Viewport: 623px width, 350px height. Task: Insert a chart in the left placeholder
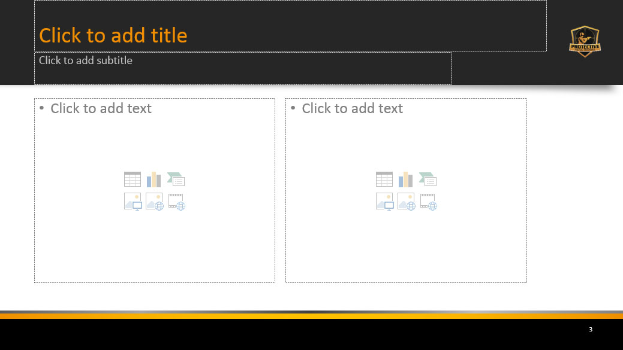pos(154,179)
